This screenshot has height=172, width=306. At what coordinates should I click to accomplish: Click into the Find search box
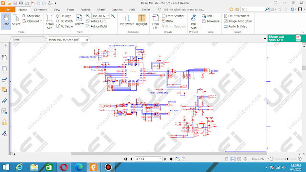coord(253,10)
